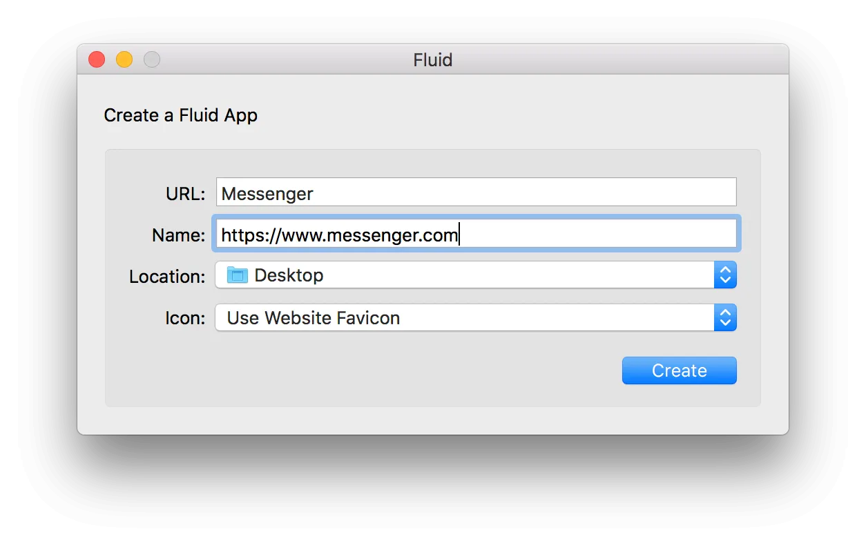Click the field containing https://www.messenger.com
Screen dimensions: 866x545
[476, 235]
